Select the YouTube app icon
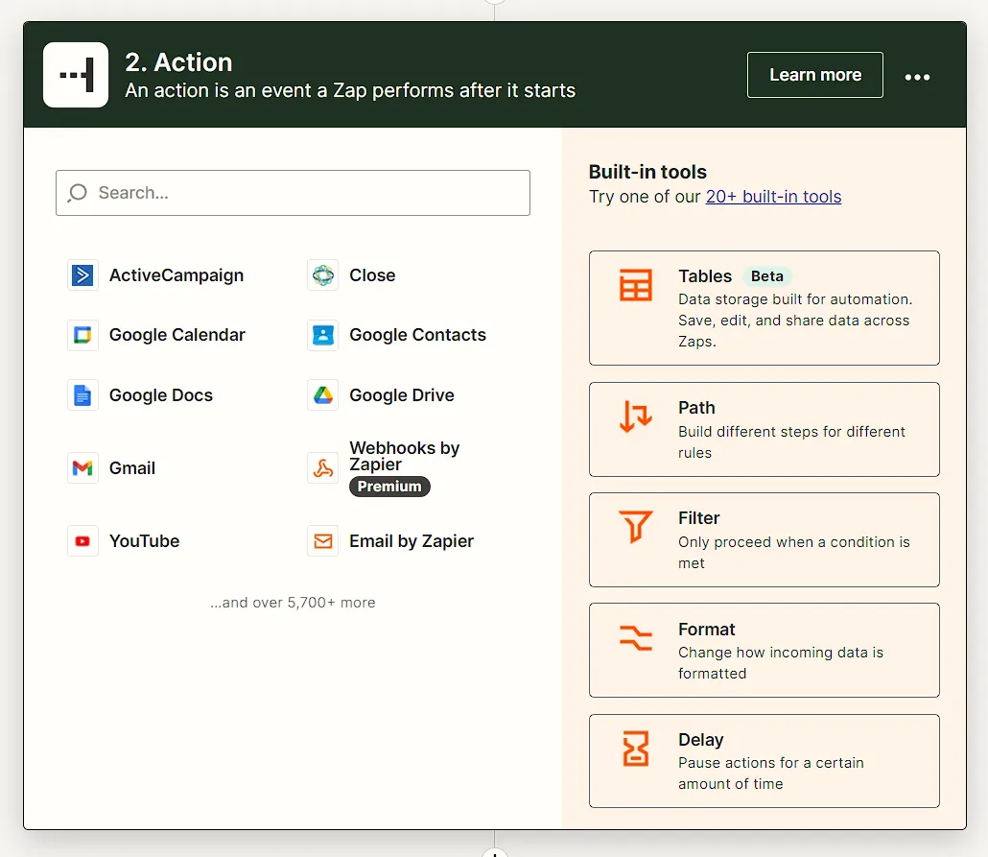This screenshot has width=988, height=857. [x=82, y=541]
